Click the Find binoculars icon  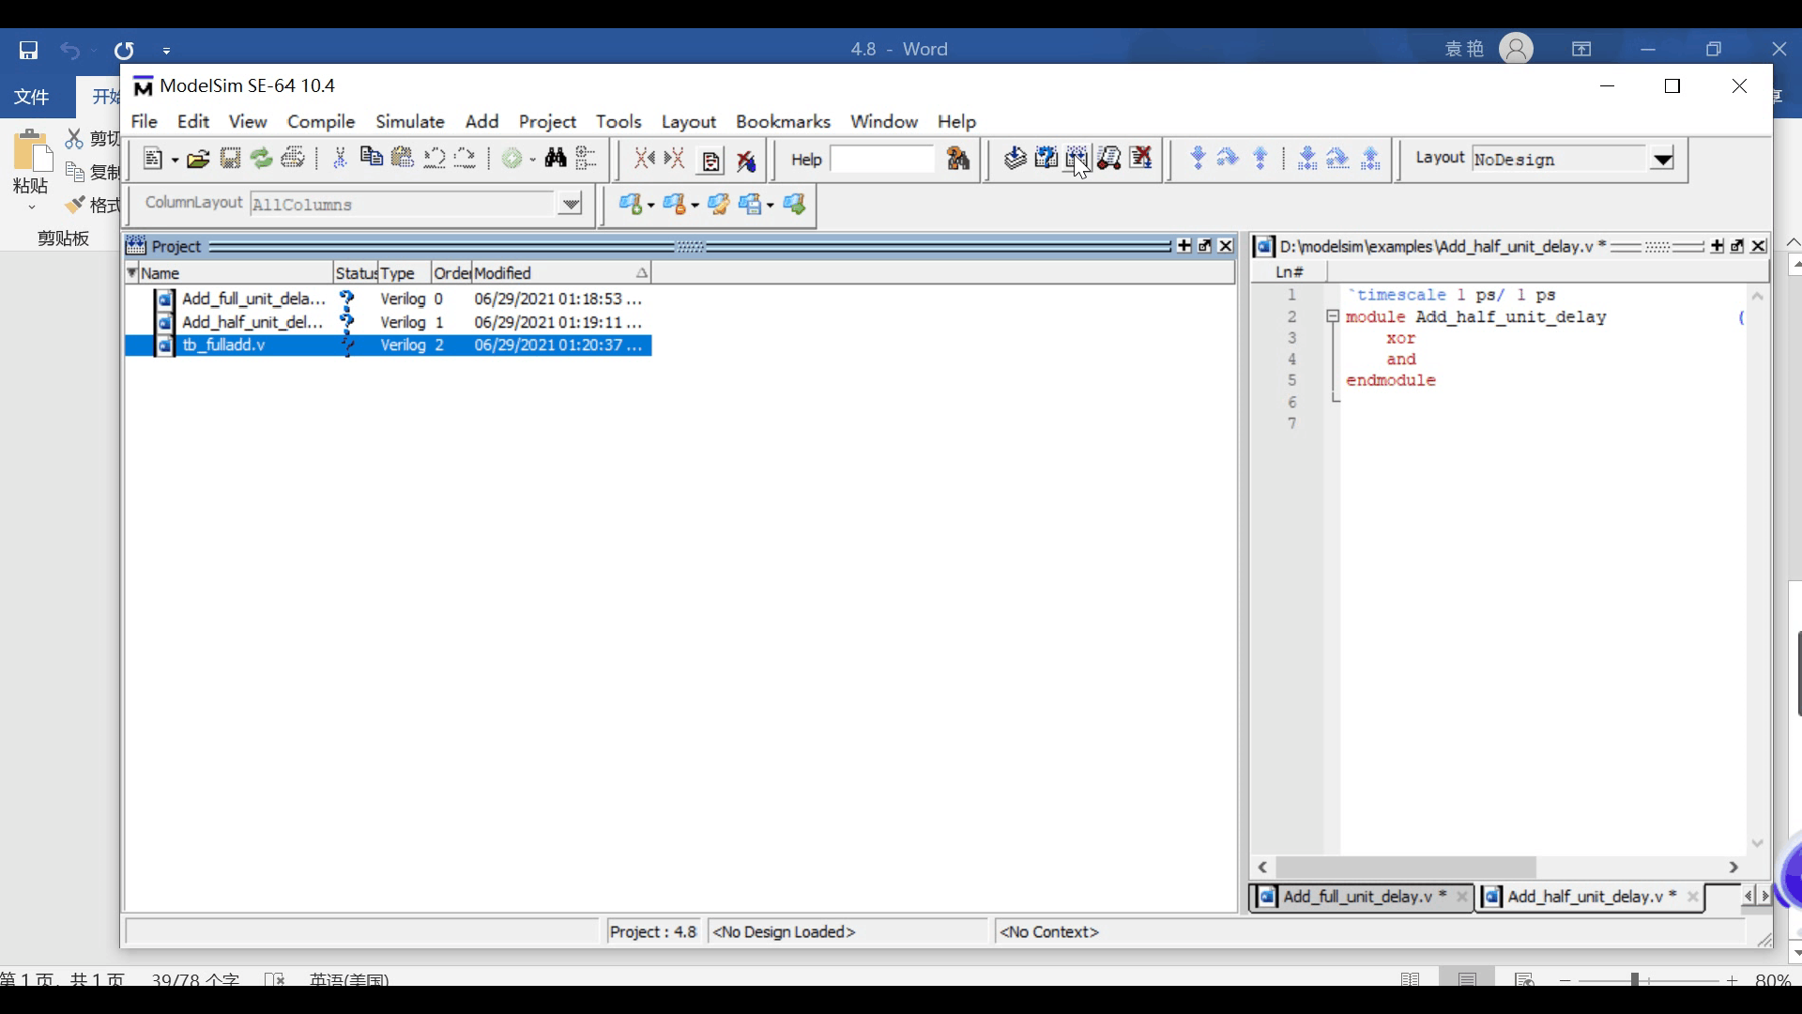[556, 158]
